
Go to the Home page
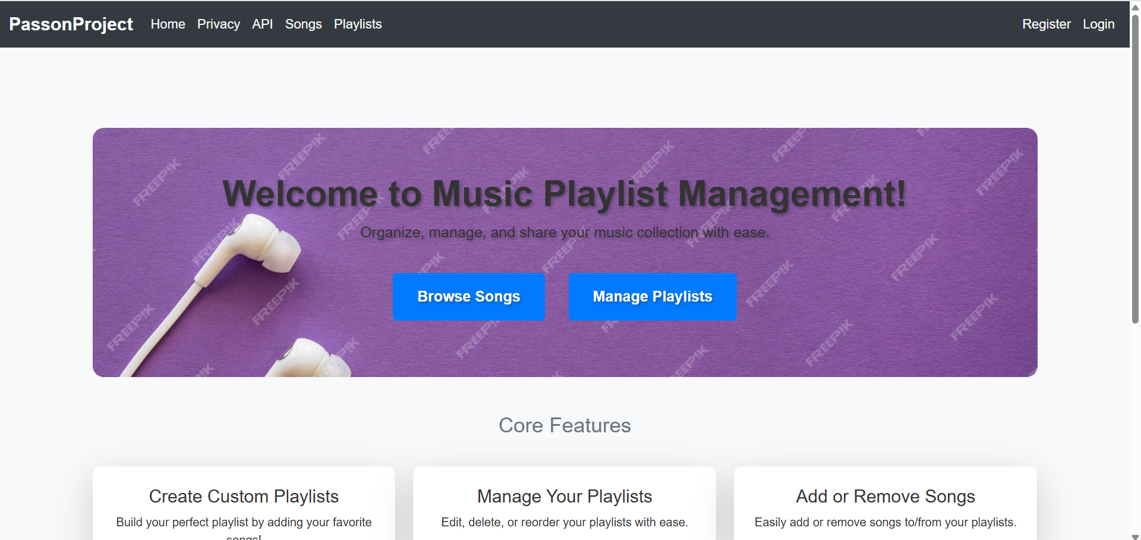(168, 24)
